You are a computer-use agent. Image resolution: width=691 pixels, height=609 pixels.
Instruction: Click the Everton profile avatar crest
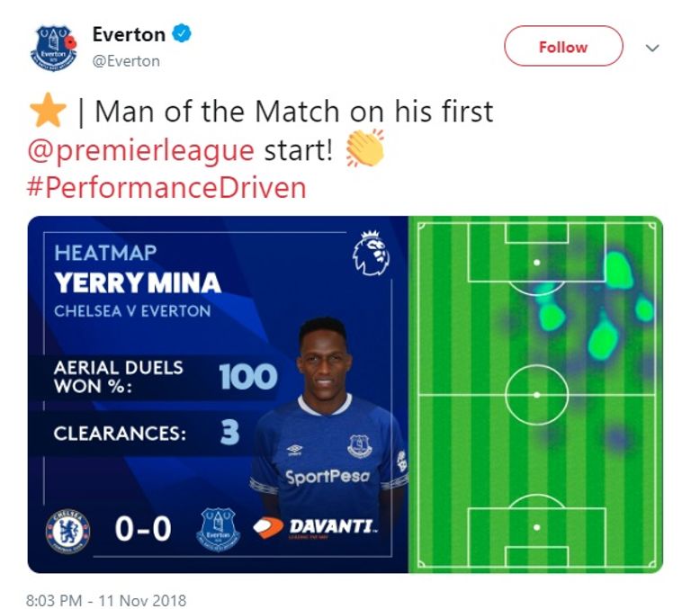point(54,48)
